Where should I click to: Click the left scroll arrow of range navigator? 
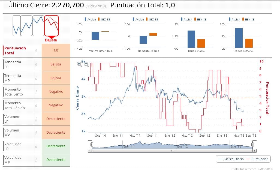[90, 151]
